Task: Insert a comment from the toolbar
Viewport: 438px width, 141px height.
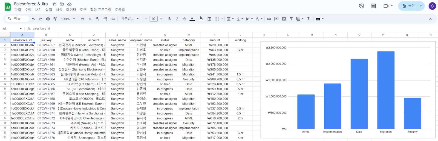Action: click(276, 19)
